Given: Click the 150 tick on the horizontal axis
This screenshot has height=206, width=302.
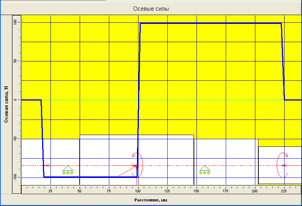Looking at the screenshot, I should click(x=196, y=191).
